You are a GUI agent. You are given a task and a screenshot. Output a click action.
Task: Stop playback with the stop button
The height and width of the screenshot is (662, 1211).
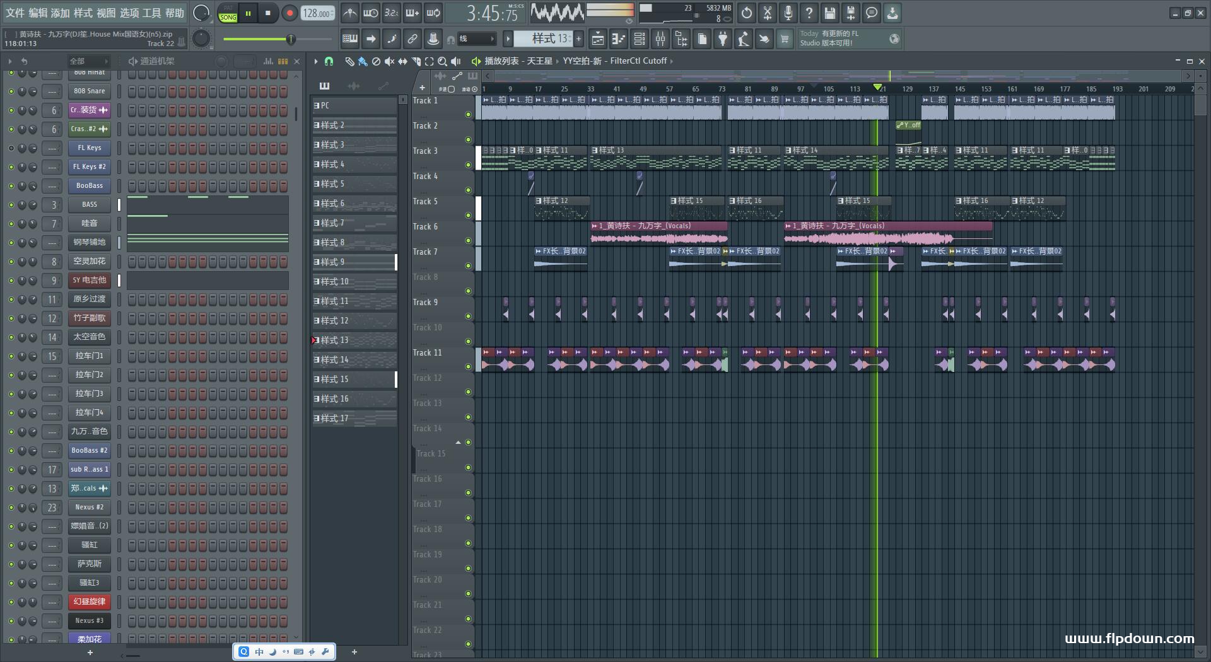point(268,13)
